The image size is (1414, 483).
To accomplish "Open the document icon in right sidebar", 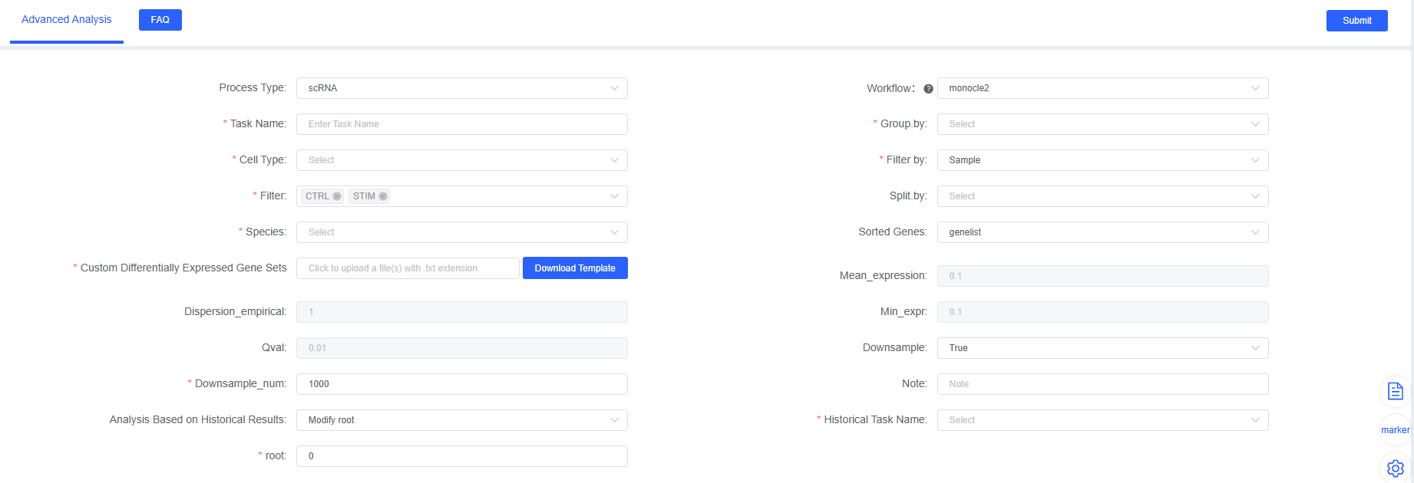I will (1395, 392).
